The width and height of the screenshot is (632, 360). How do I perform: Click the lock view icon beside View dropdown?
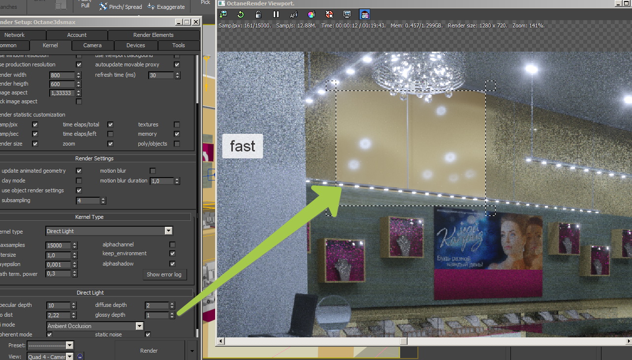[x=80, y=356]
